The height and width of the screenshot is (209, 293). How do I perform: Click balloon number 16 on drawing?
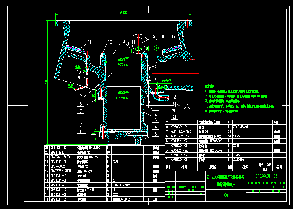point(163,37)
